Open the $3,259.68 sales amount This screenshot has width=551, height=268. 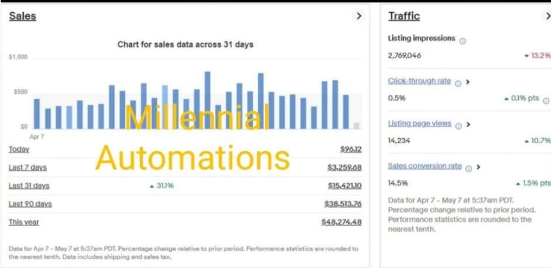[345, 168]
